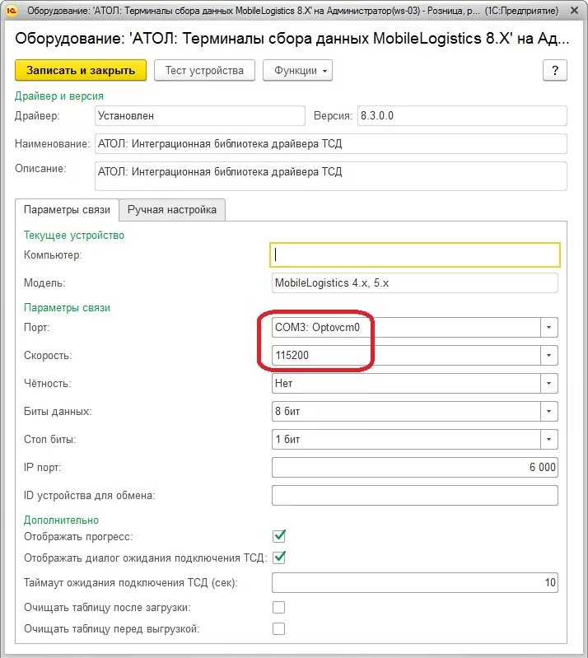Click the 'Модель' field MobileLogistics 4.x, 5.x

[415, 282]
